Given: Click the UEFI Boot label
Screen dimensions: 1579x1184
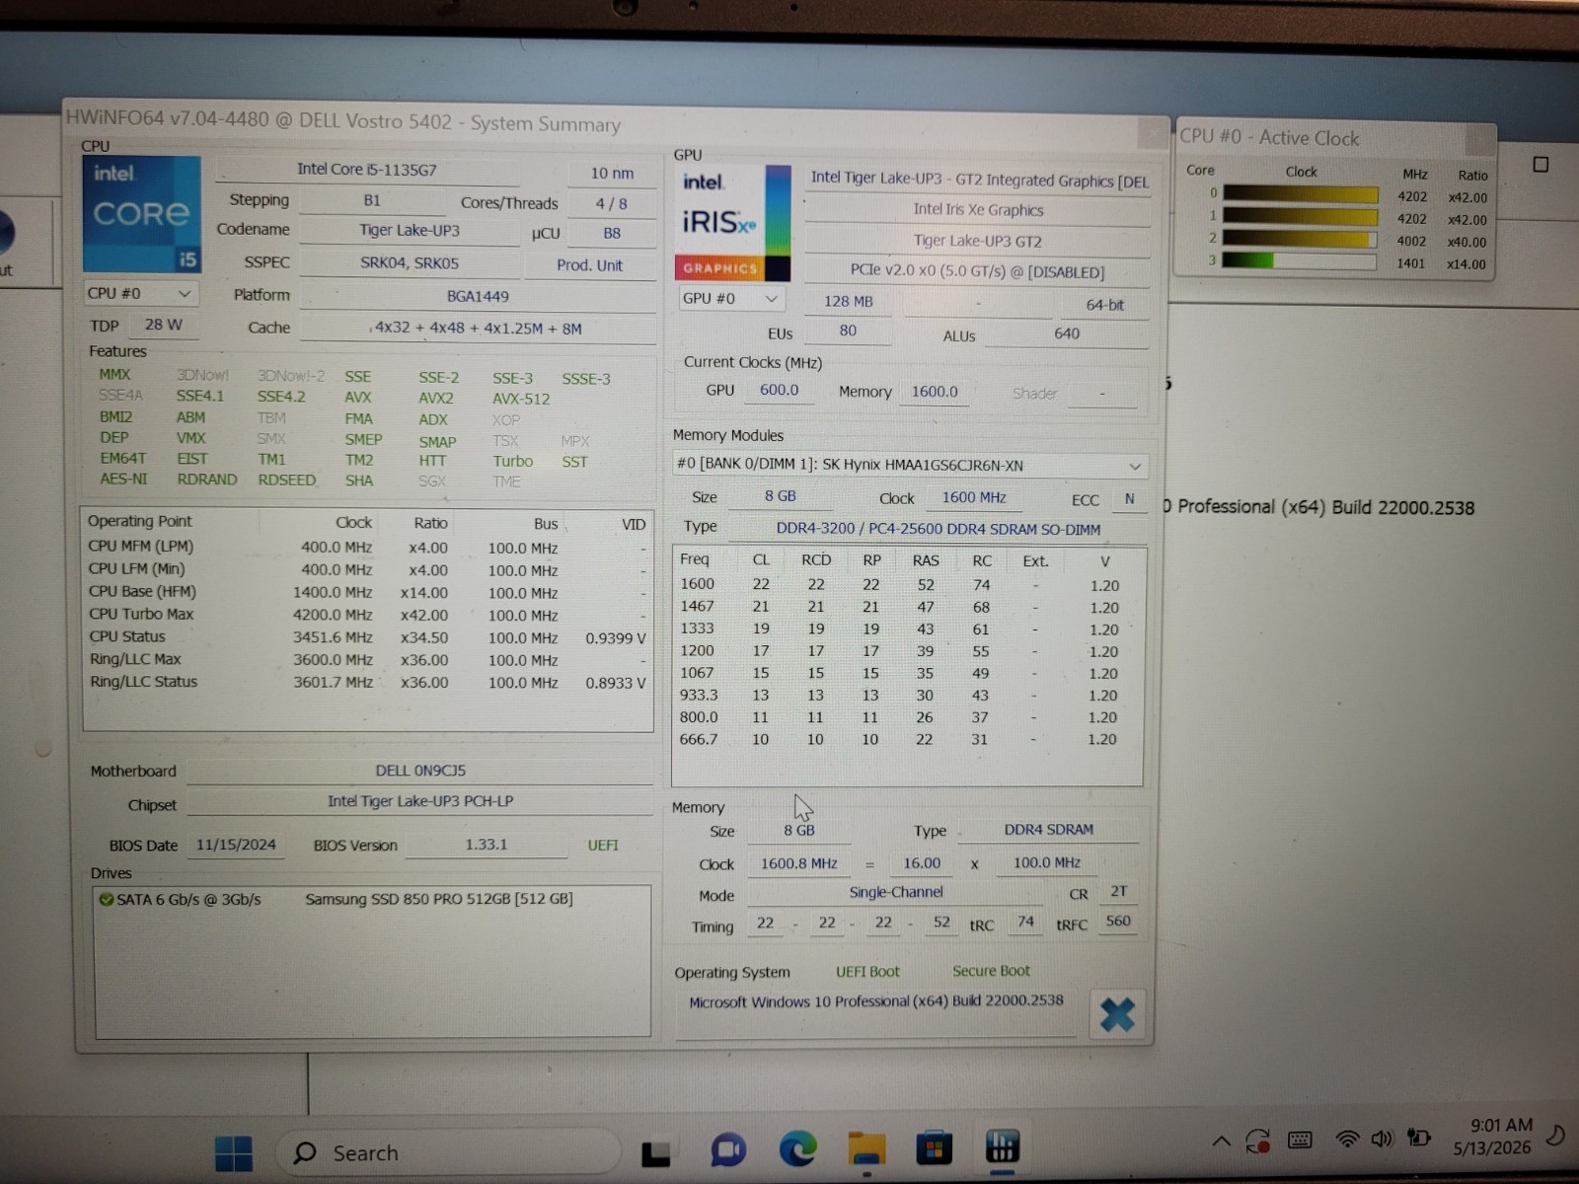Looking at the screenshot, I should point(867,972).
